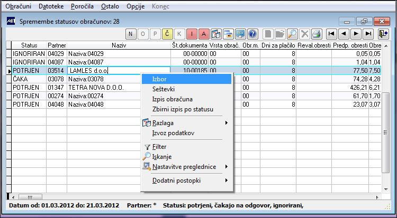Image resolution: width=397 pixels, height=218 pixels.
Task: Click the LAMLES d.o.o. name edit field
Action: [119, 71]
